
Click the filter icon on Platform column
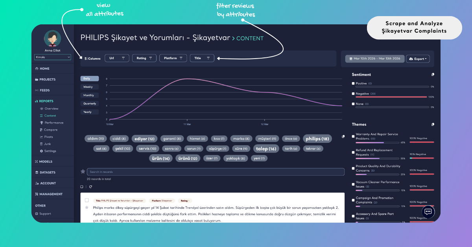point(181,58)
